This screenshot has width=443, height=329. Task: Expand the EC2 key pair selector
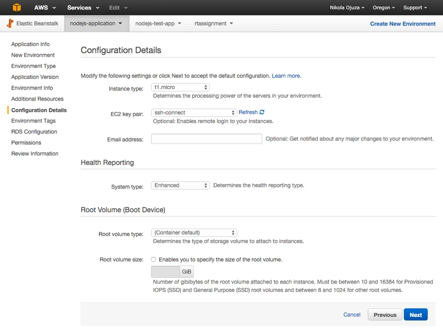coord(194,112)
